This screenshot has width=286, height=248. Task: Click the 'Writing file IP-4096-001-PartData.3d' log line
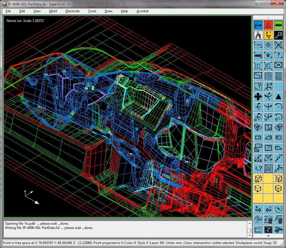pyautogui.click(x=49, y=228)
